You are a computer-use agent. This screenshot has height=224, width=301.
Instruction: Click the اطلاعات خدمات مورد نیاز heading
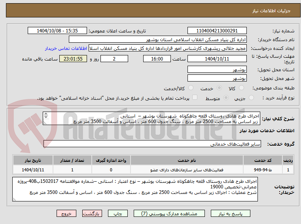click(x=267, y=131)
